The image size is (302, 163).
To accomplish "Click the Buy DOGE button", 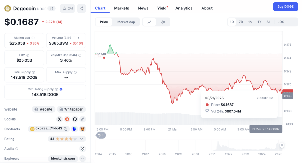I will click(x=285, y=6).
